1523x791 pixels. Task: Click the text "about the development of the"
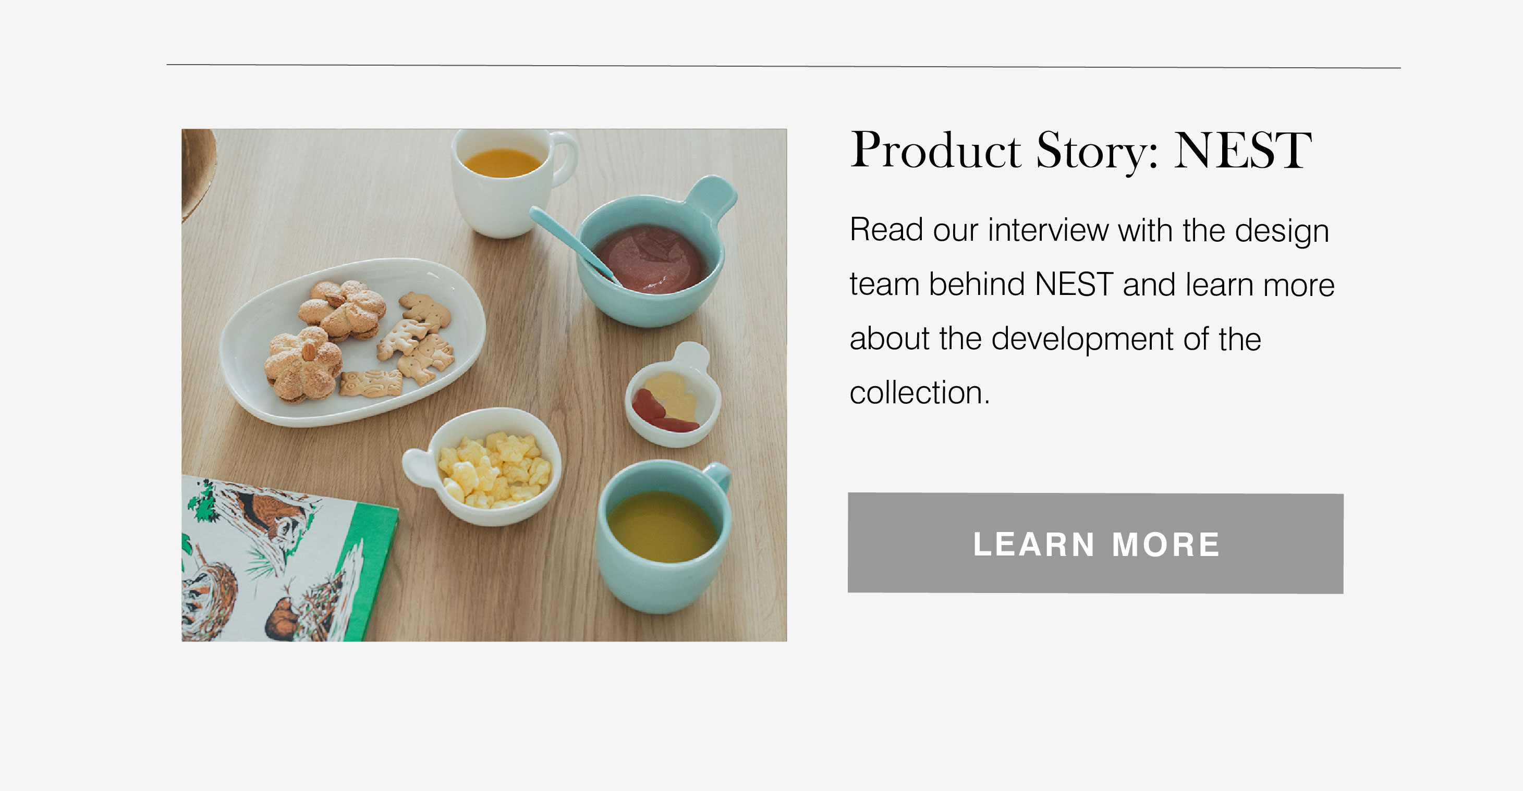tap(1055, 339)
